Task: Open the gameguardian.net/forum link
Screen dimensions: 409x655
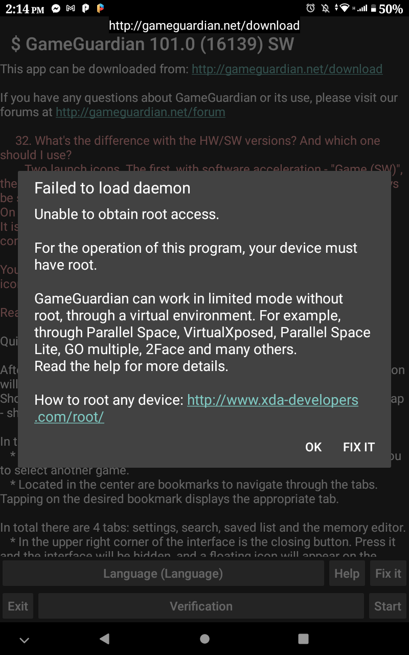Action: click(x=141, y=112)
